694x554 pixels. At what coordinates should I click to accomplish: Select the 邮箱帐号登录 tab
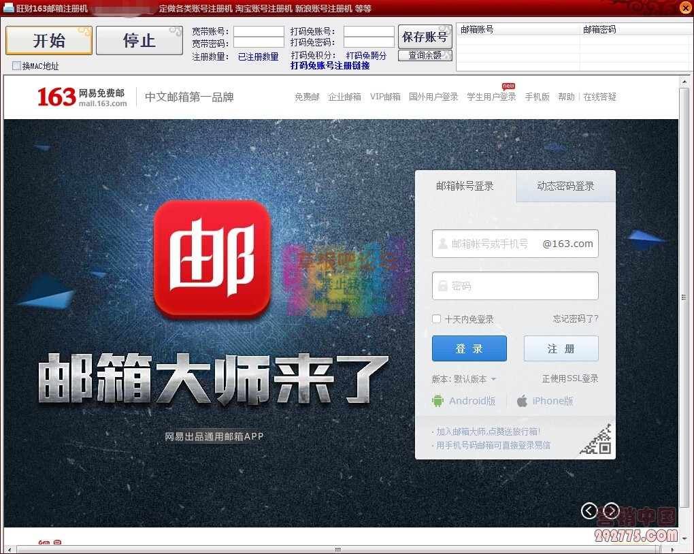pyautogui.click(x=465, y=186)
